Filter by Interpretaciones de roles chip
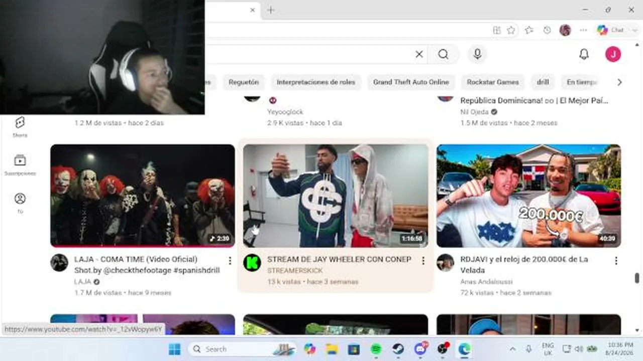The width and height of the screenshot is (643, 361). point(316,82)
